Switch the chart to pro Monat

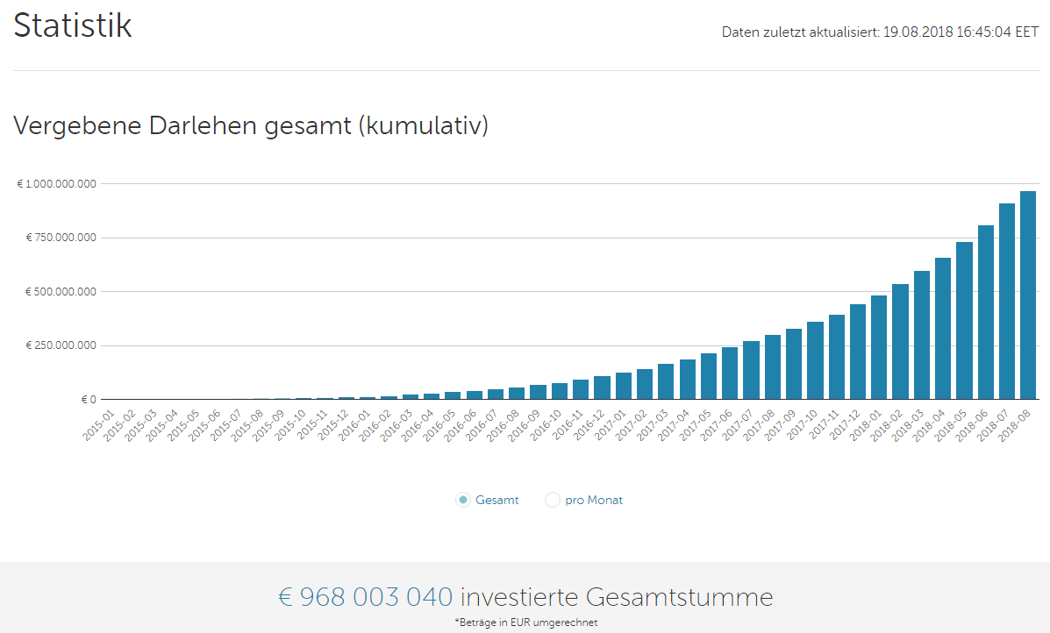(553, 501)
